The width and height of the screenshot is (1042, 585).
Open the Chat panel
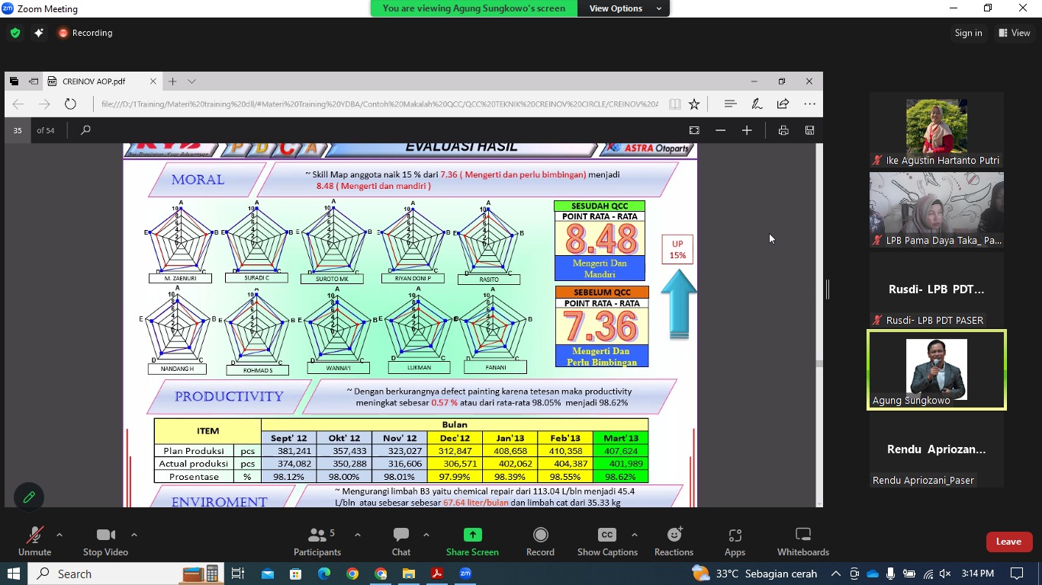401,542
